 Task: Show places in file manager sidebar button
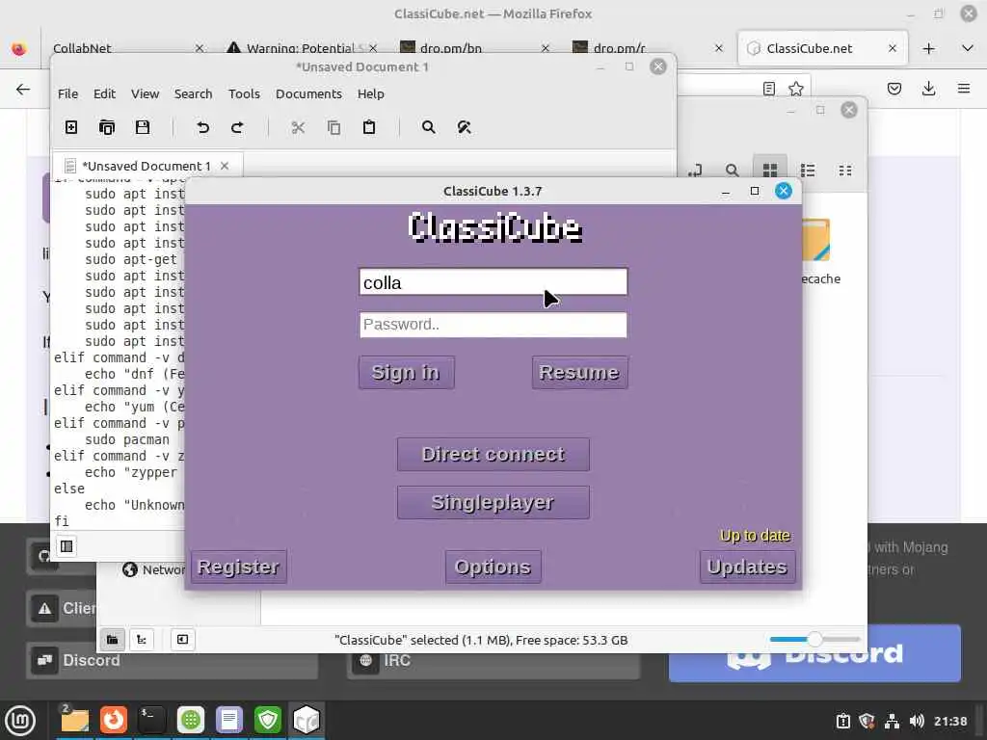click(x=112, y=640)
